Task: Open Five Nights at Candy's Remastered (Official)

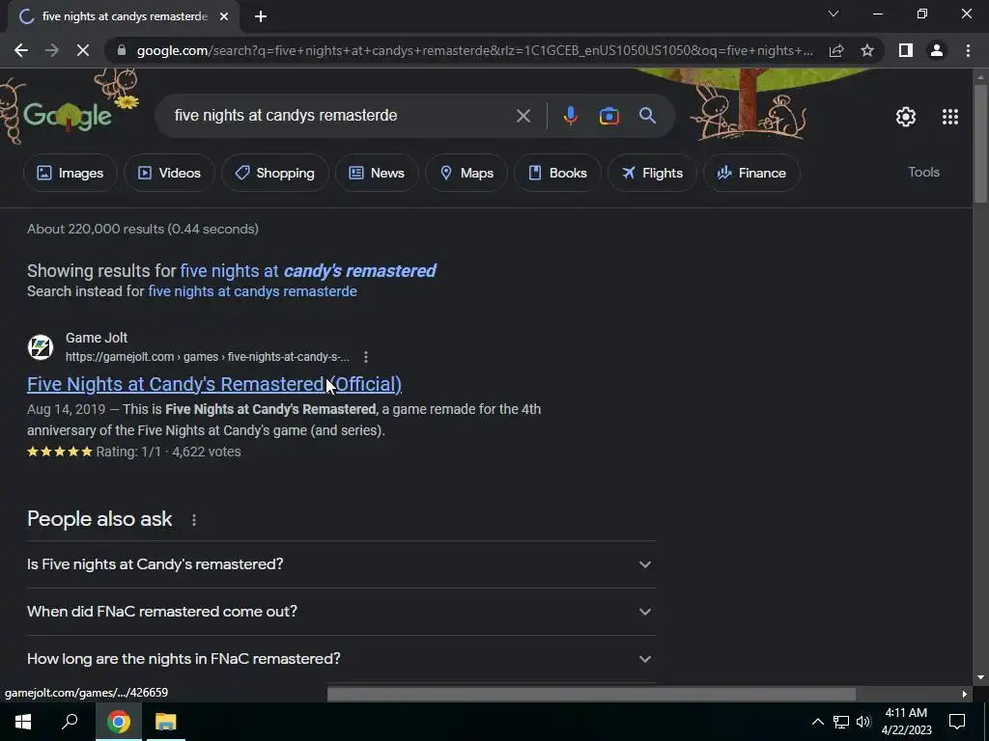Action: coord(213,384)
